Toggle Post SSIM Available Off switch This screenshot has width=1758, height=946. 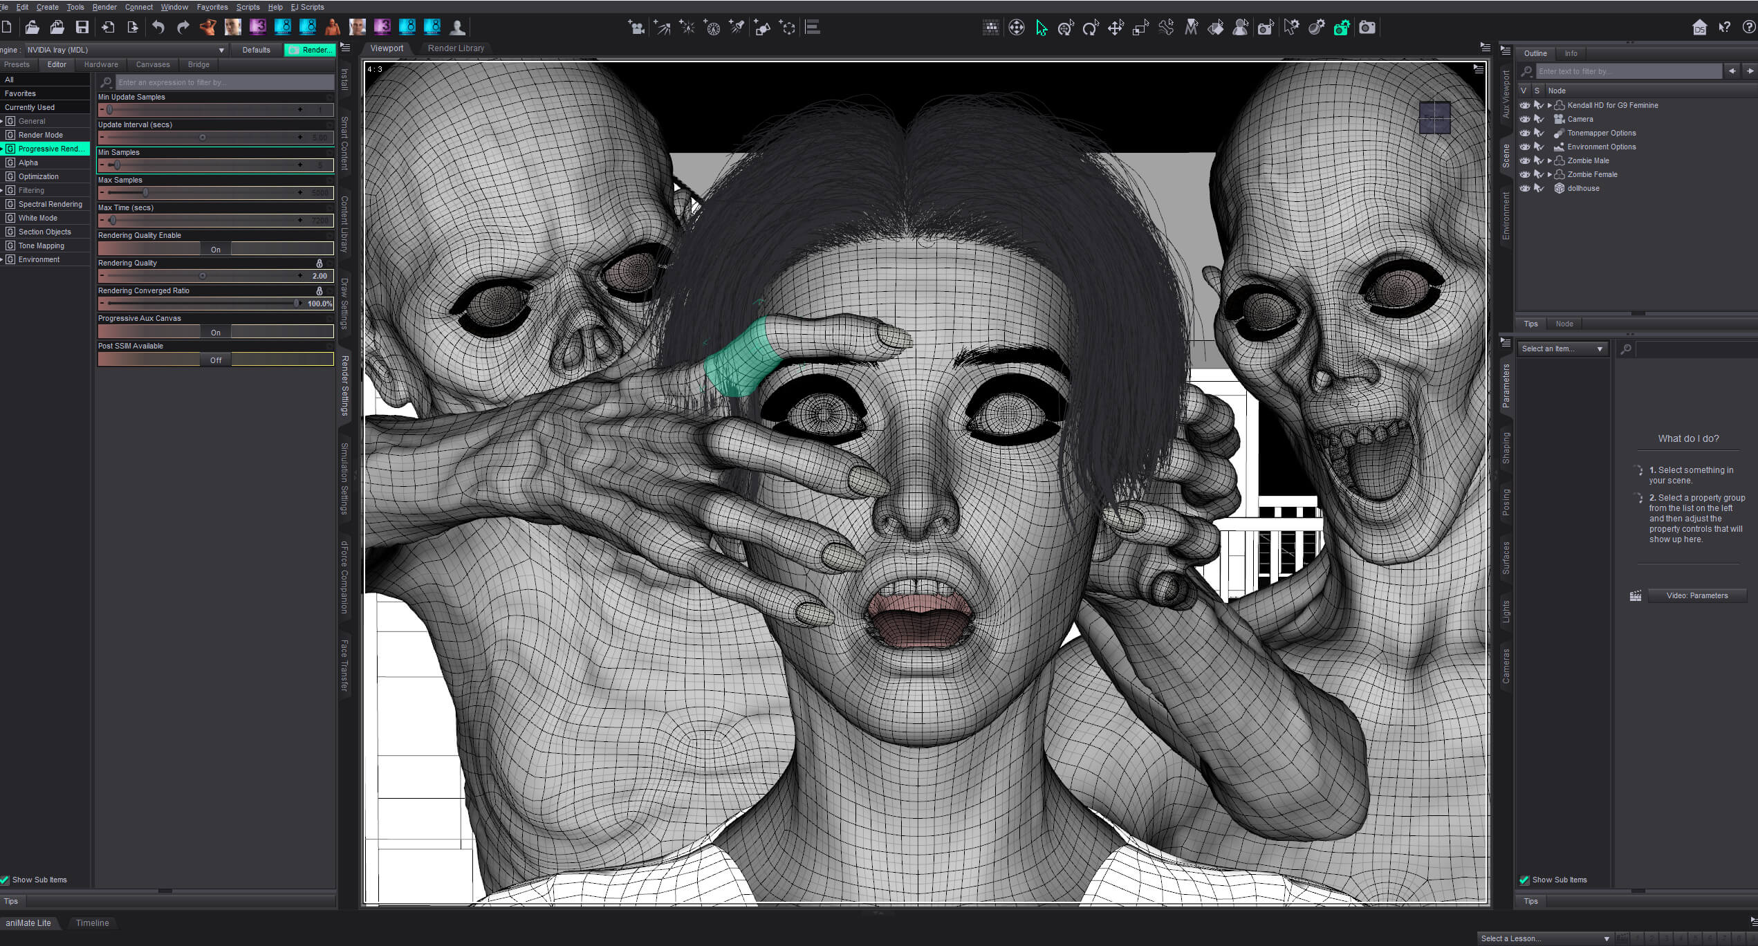[216, 360]
